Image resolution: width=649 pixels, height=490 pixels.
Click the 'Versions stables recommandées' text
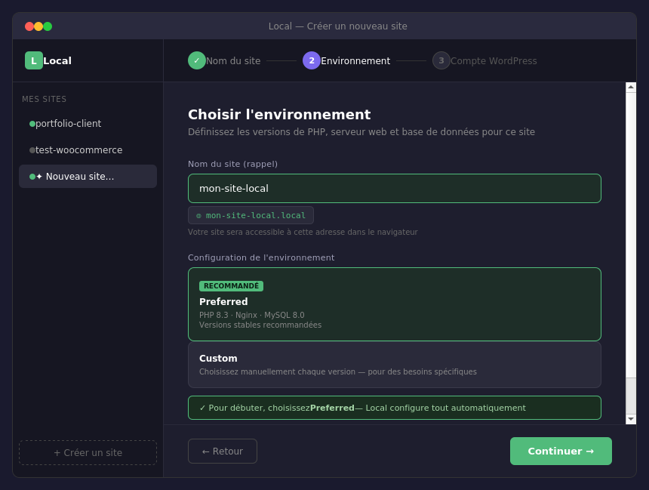coord(260,325)
